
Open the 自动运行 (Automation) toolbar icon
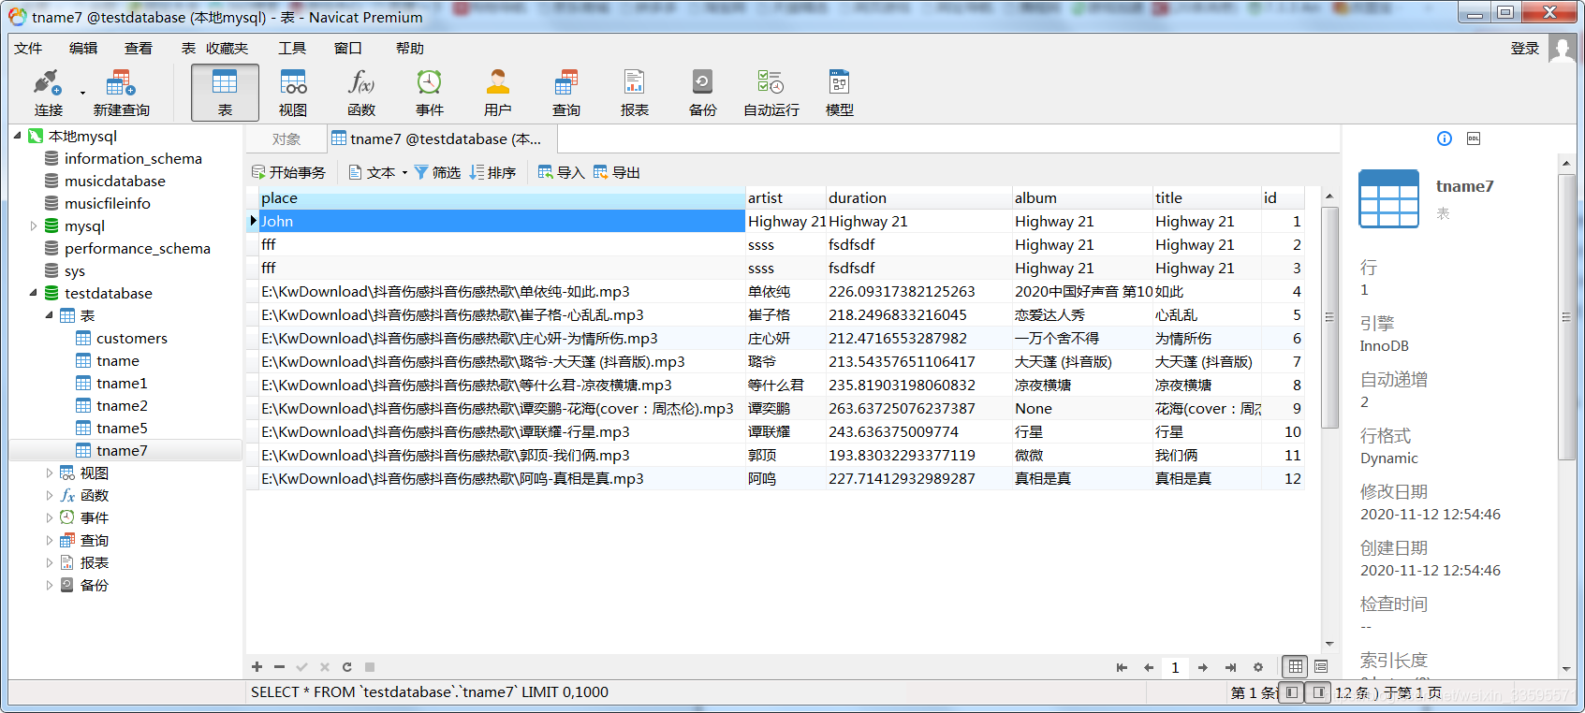771,93
